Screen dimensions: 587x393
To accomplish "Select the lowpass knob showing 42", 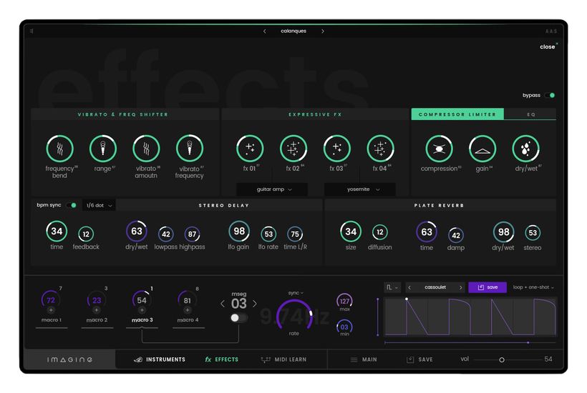I will click(166, 234).
